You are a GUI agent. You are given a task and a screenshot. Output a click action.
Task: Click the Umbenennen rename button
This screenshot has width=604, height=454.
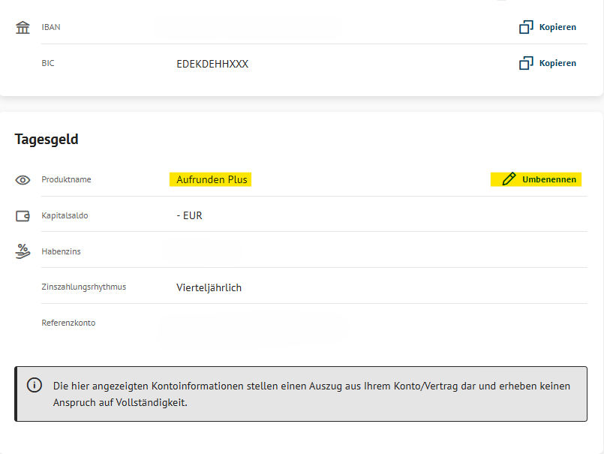tap(536, 179)
